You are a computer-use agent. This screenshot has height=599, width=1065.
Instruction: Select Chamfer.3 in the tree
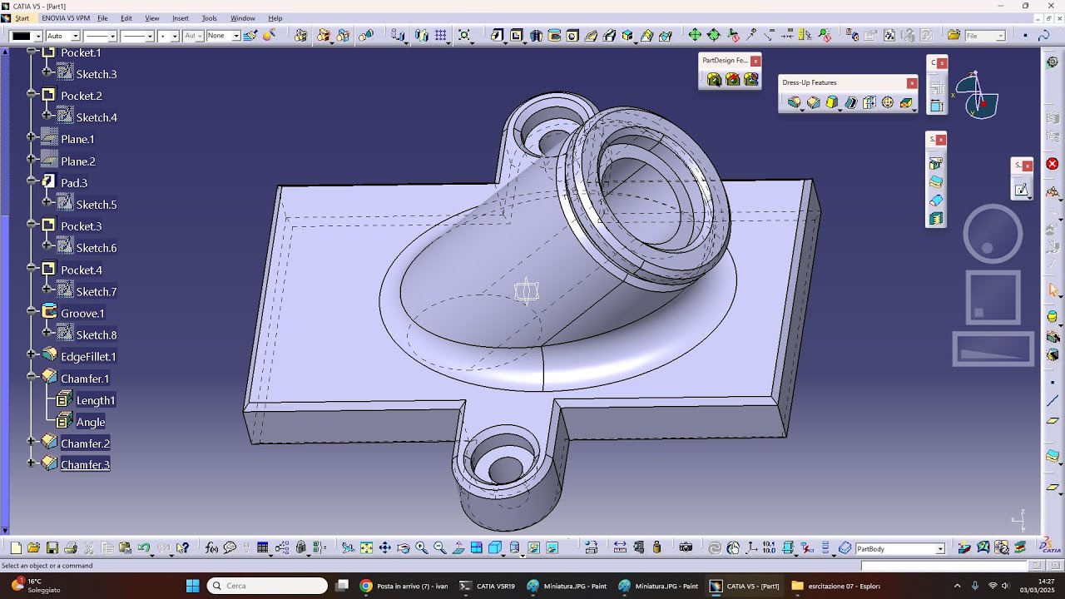(85, 465)
